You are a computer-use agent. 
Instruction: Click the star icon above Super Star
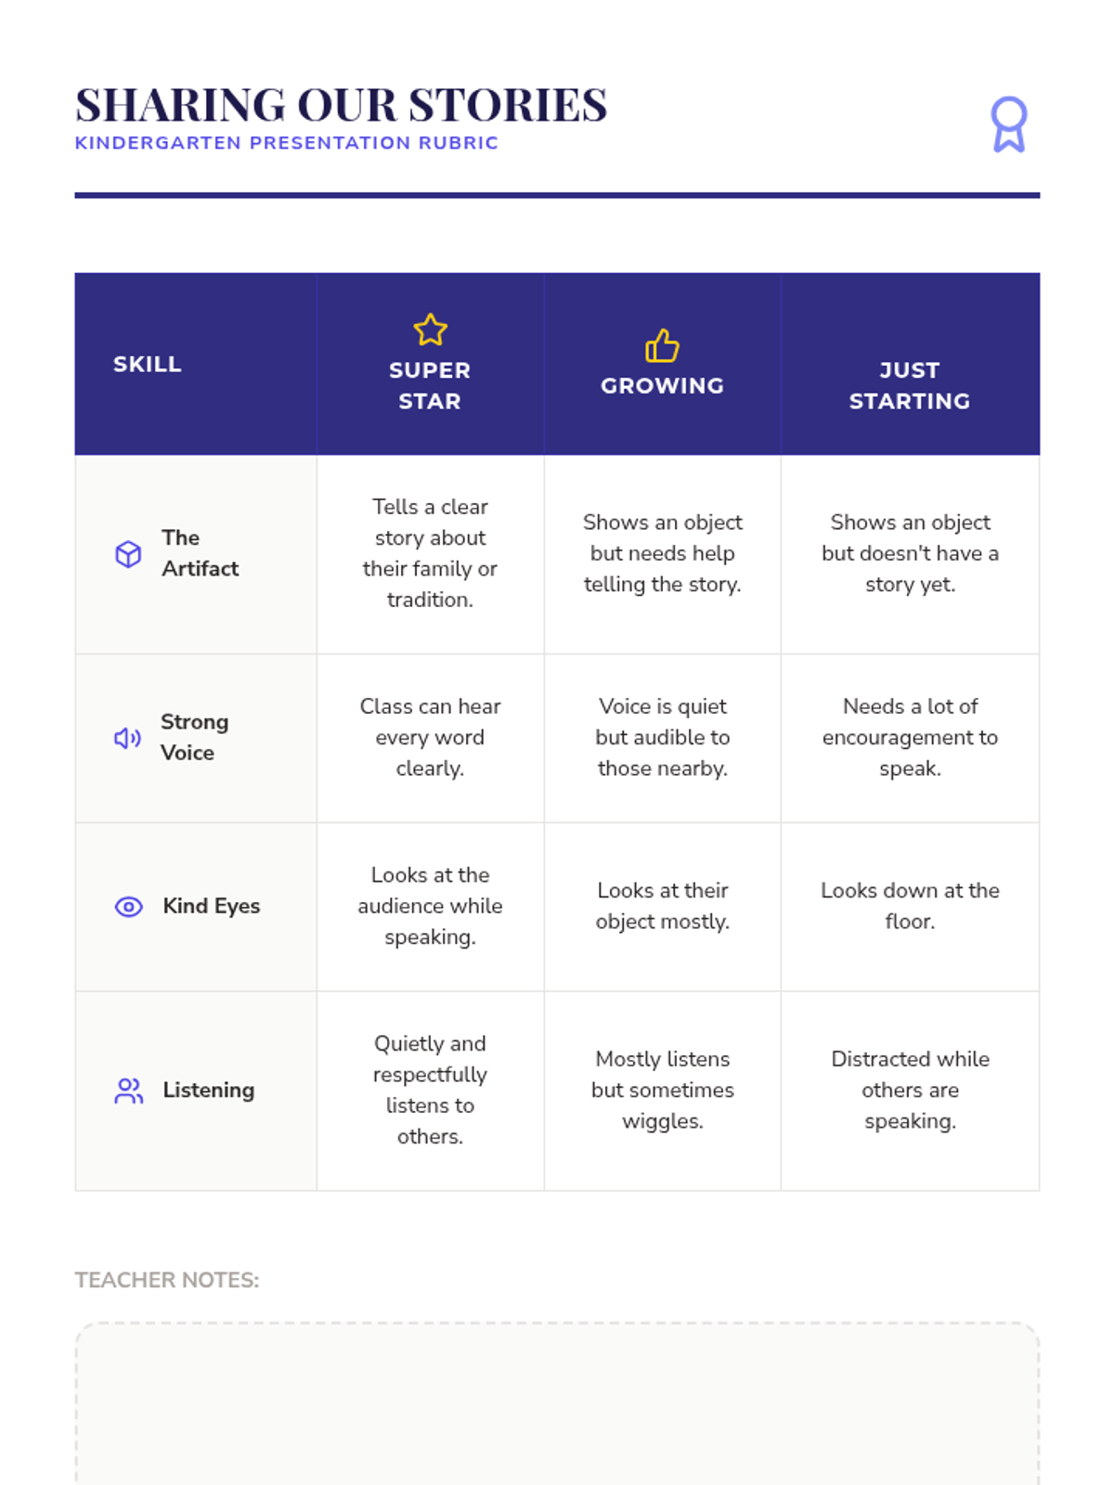(x=430, y=329)
